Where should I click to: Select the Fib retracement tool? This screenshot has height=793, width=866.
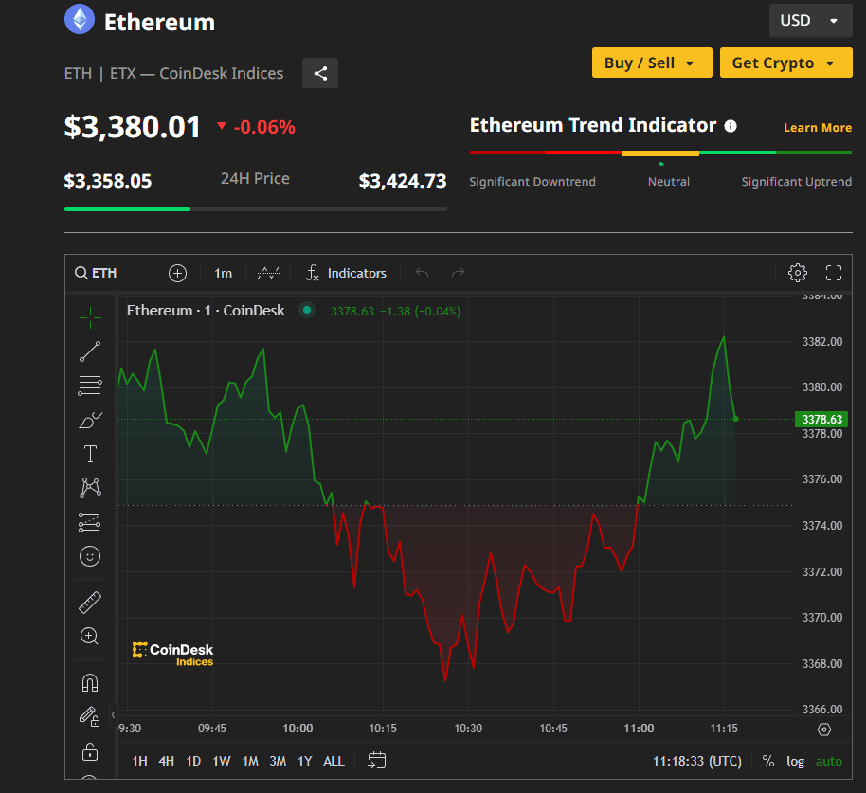[90, 386]
